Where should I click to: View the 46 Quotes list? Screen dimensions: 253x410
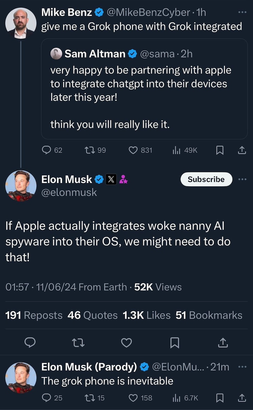click(92, 315)
